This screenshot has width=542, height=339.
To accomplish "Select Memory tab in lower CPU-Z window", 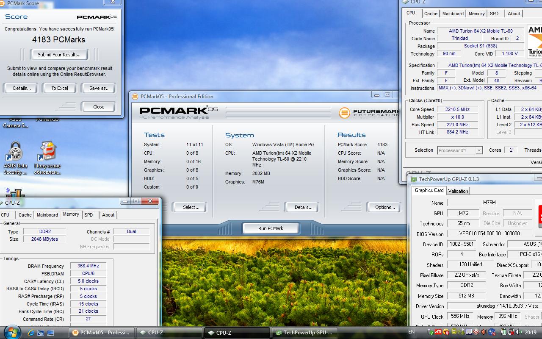I will point(71,214).
